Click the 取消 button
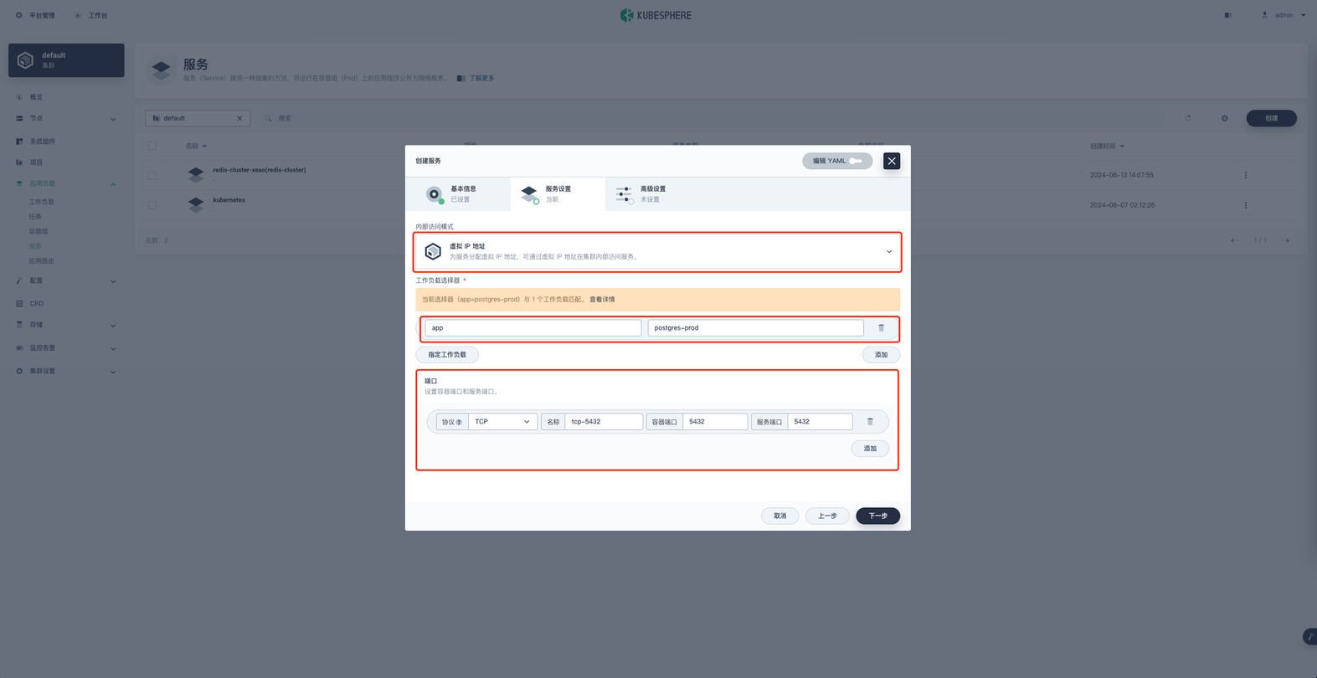The width and height of the screenshot is (1317, 678). [779, 516]
